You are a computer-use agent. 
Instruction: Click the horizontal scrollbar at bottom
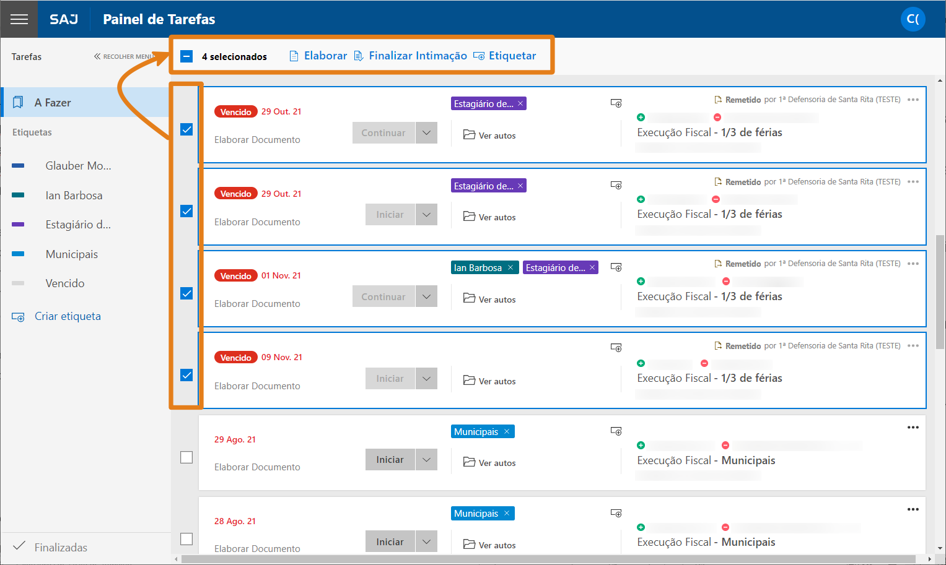[x=548, y=559]
